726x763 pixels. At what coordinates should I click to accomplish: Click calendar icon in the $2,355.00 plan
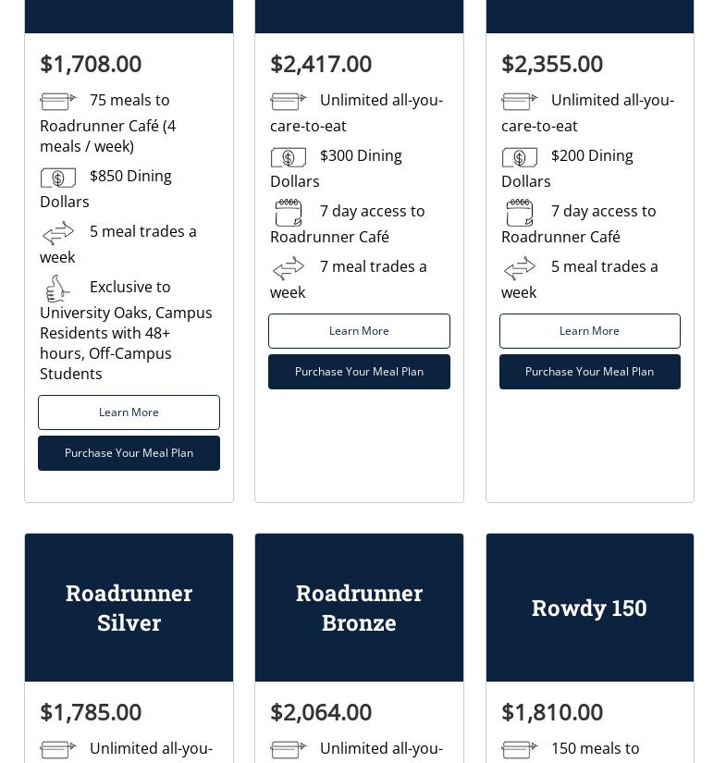point(519,213)
